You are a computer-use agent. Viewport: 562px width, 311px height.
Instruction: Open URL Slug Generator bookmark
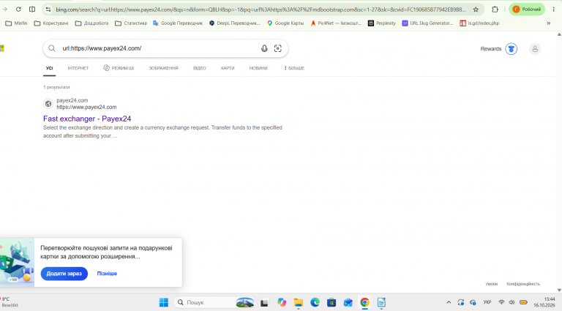pyautogui.click(x=427, y=23)
